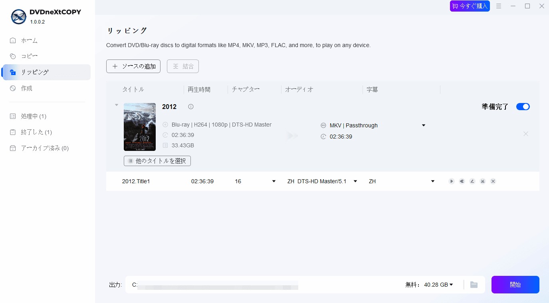Show info via the icon beside 2012
The width and height of the screenshot is (549, 303).
point(191,107)
